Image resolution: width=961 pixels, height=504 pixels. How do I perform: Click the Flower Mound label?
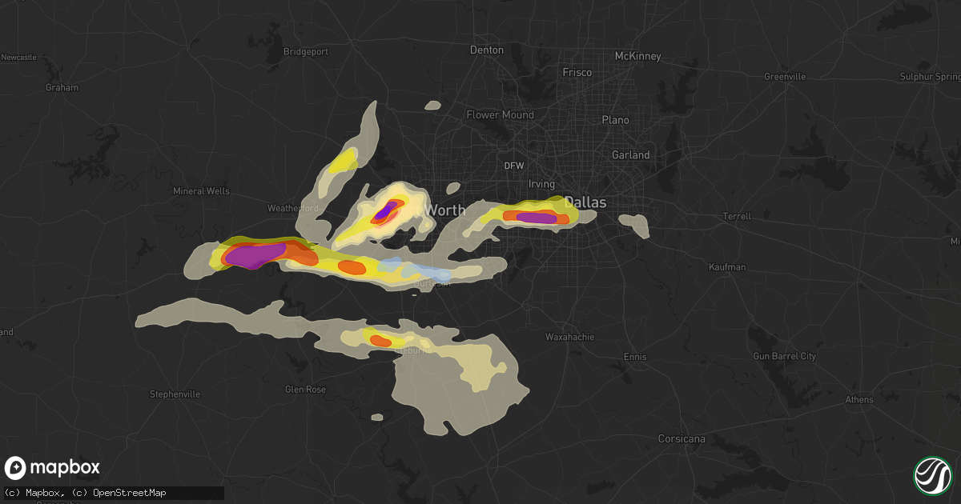point(501,114)
